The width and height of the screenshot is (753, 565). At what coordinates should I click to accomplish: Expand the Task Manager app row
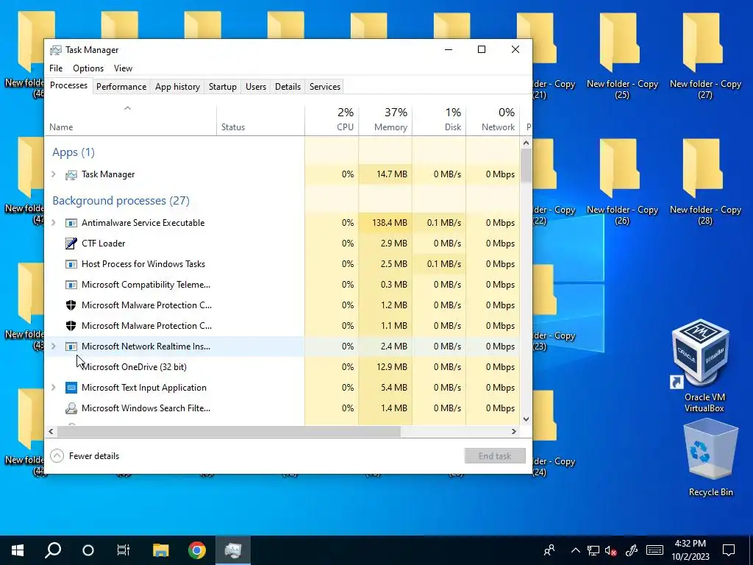[x=54, y=174]
